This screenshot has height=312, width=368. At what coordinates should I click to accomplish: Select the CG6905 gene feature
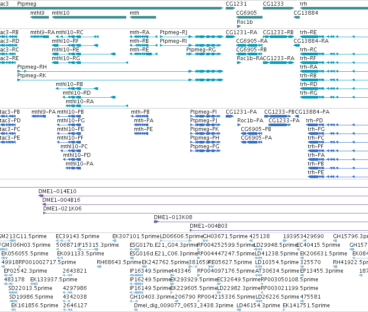click(249, 17)
